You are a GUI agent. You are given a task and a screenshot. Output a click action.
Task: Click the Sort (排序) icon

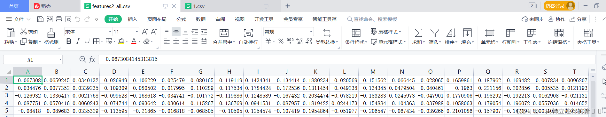tap(451, 33)
